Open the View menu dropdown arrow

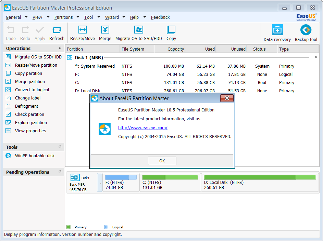[x=48, y=17]
